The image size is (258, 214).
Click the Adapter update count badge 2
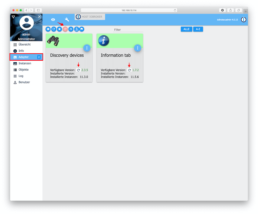tap(39, 57)
